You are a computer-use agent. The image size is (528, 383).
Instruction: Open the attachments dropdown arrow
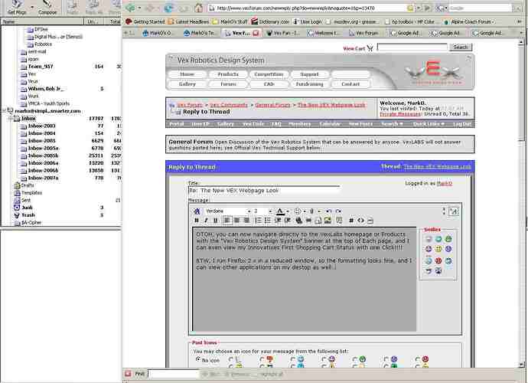[x=319, y=211]
